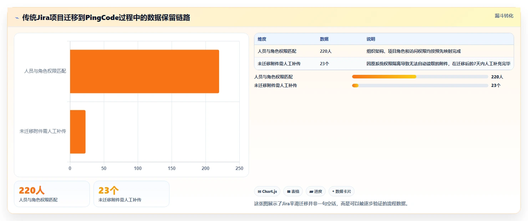Click the chart y-axis label 人员与角色权限匹配
Screen dimensions: 528x221
[45, 71]
